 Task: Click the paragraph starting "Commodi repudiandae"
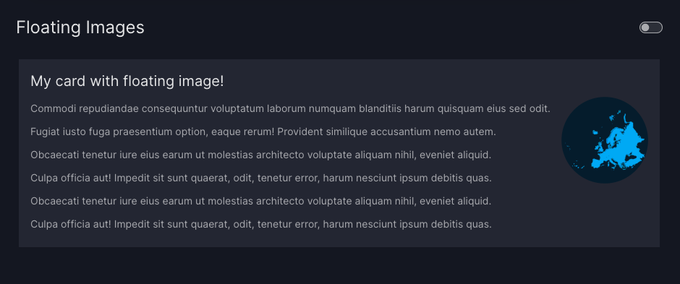(x=290, y=108)
